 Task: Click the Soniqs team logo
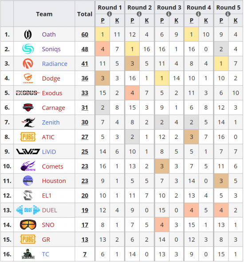coord(28,49)
